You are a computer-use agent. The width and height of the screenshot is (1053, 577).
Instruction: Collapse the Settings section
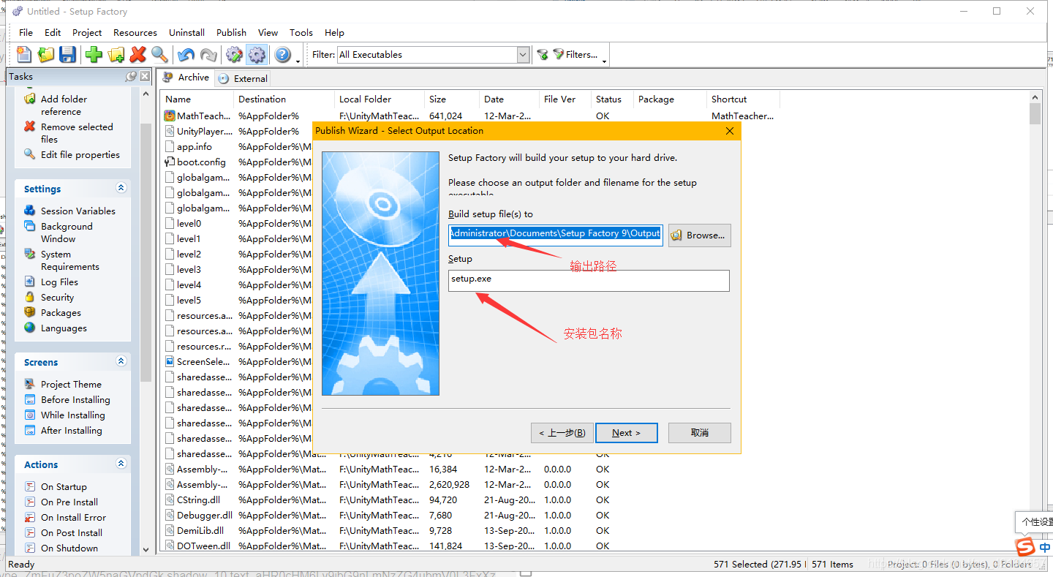coord(121,188)
